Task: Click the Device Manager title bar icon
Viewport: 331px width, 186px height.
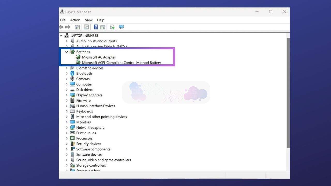Action: click(x=62, y=12)
